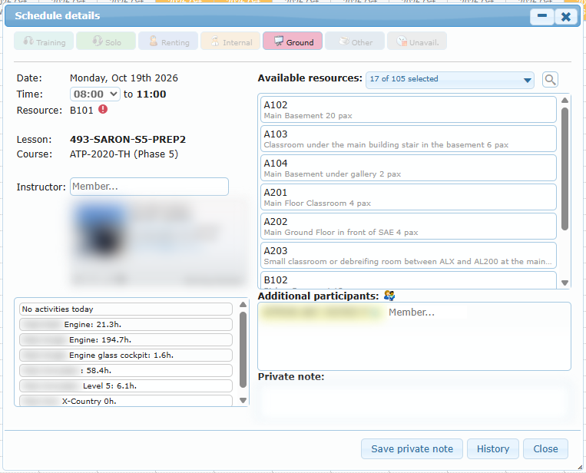Select the Ground schedule type tab

tap(293, 41)
